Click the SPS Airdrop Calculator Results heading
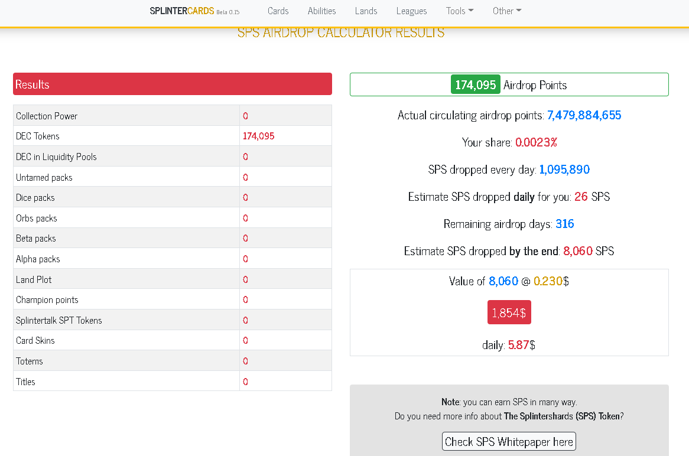This screenshot has height=456, width=689. pos(341,33)
